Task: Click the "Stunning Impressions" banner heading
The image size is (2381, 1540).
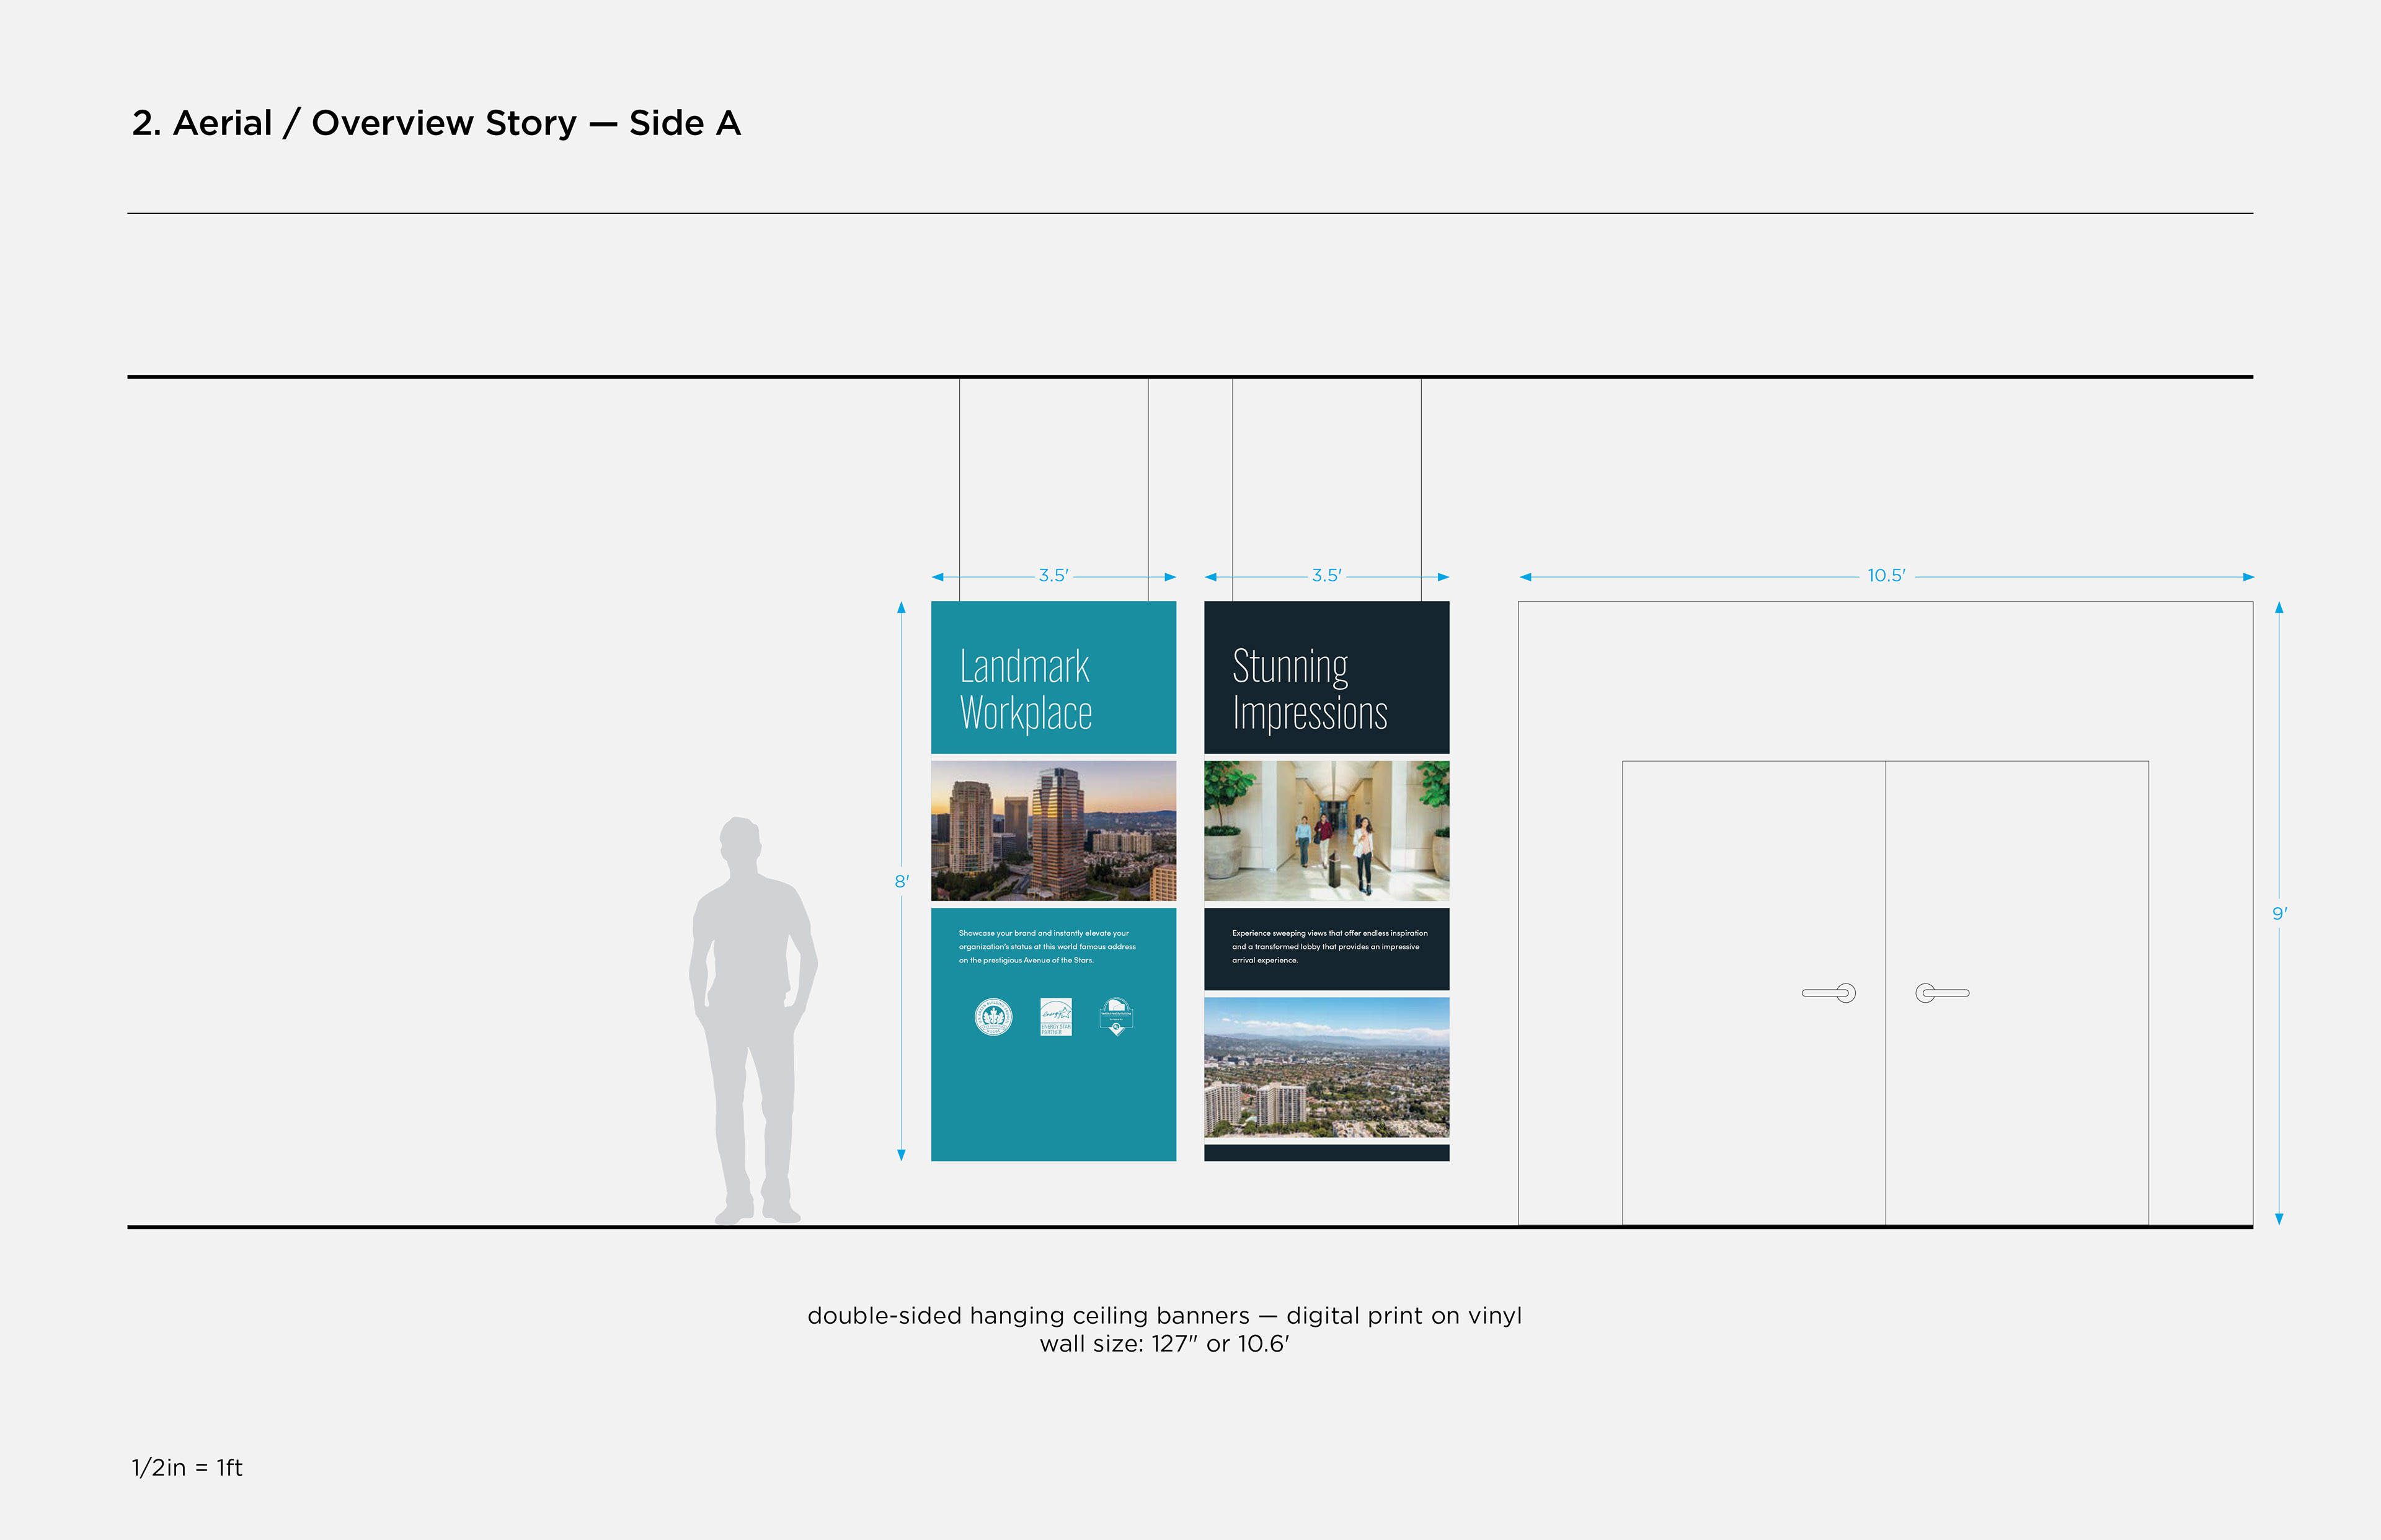Action: click(1310, 690)
